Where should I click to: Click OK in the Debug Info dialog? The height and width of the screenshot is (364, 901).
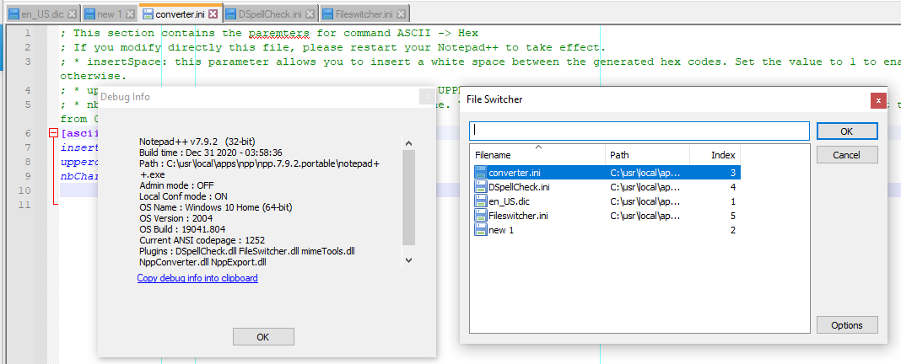(x=263, y=337)
